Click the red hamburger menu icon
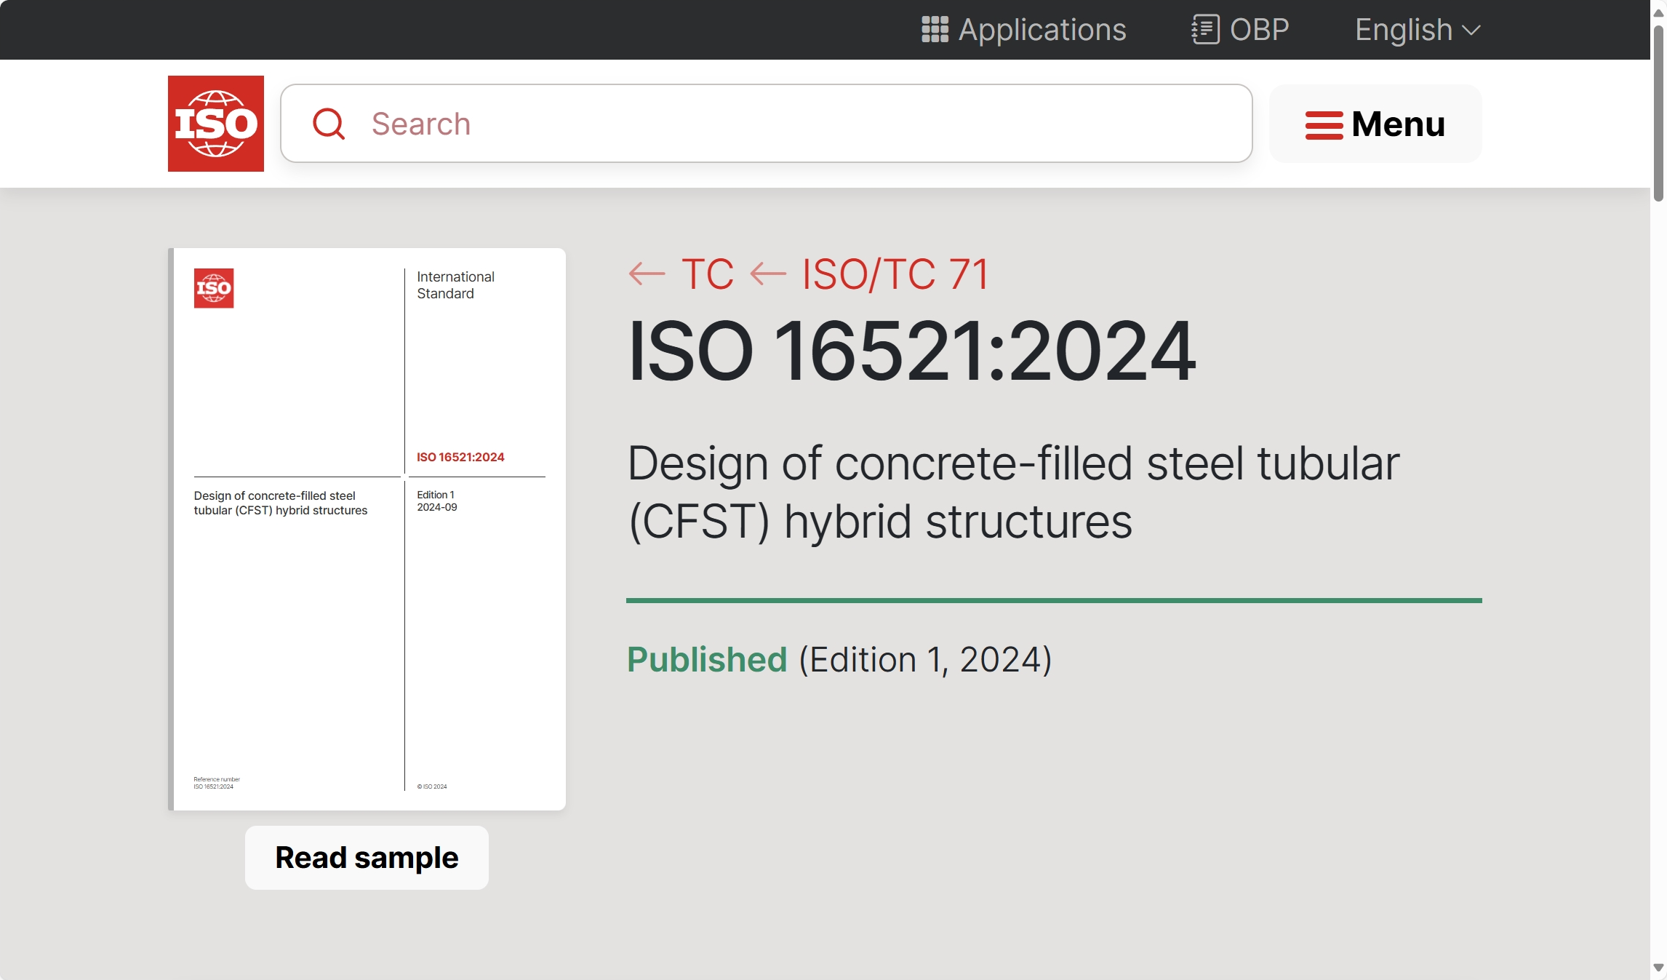This screenshot has height=980, width=1667. tap(1323, 125)
